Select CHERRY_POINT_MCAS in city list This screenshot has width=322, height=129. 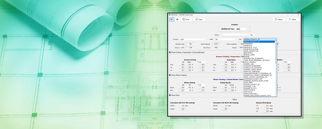click(x=259, y=70)
